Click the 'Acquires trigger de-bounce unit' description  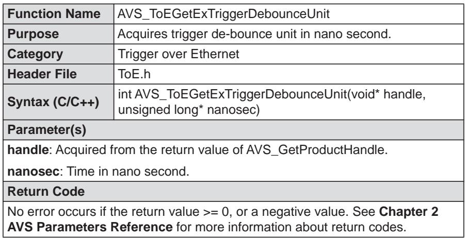click(x=254, y=34)
